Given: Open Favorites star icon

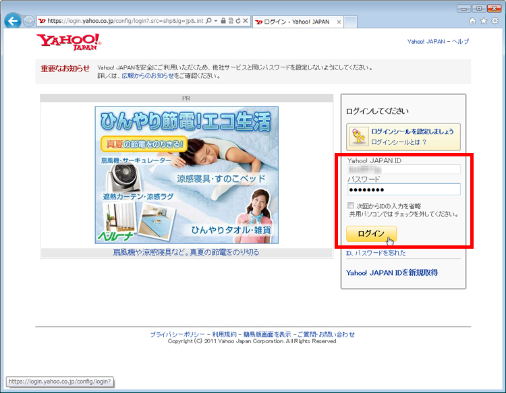Looking at the screenshot, I should pos(484,22).
